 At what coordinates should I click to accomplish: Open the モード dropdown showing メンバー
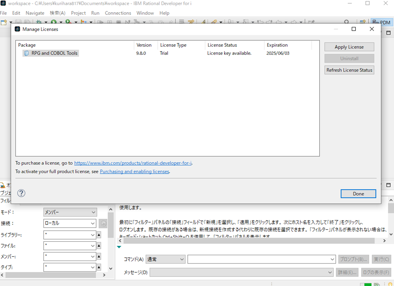[x=70, y=212]
